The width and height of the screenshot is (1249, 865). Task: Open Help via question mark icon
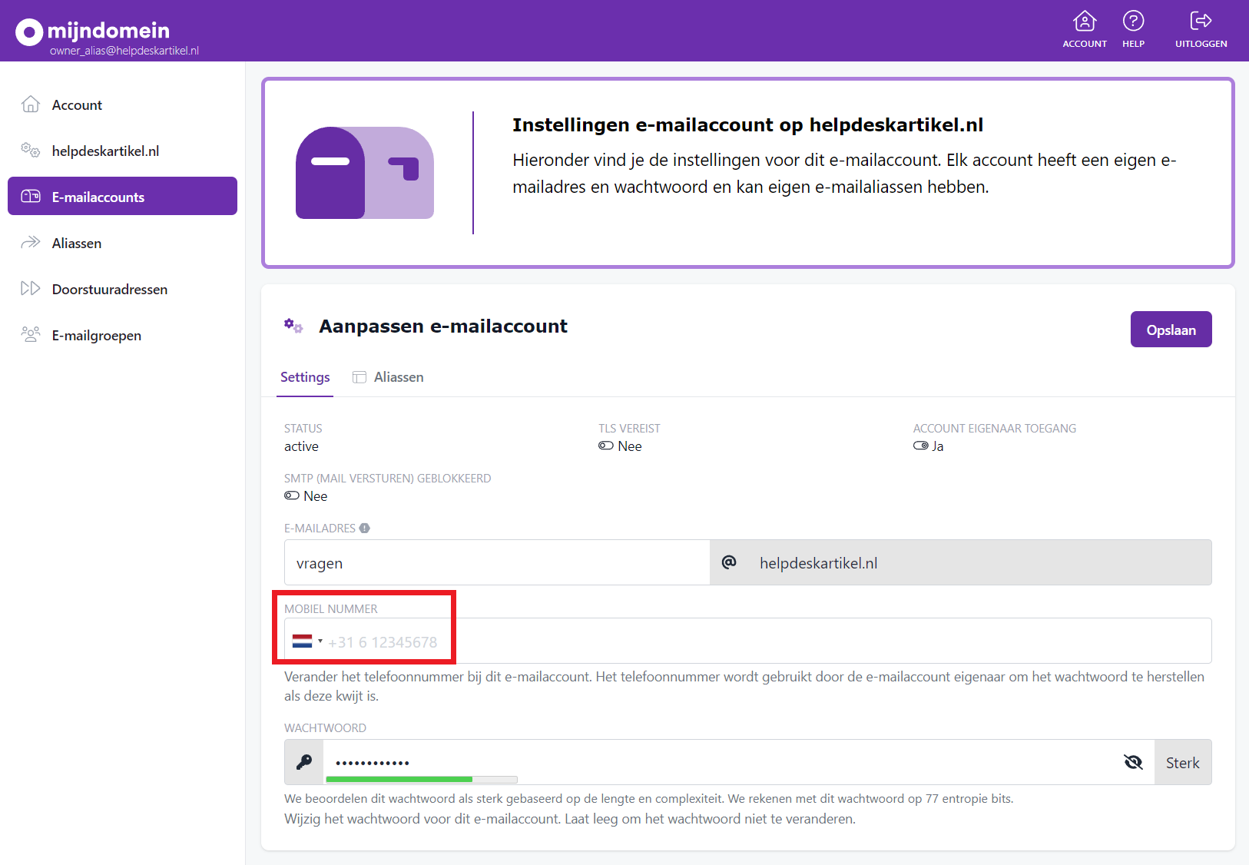point(1133,22)
